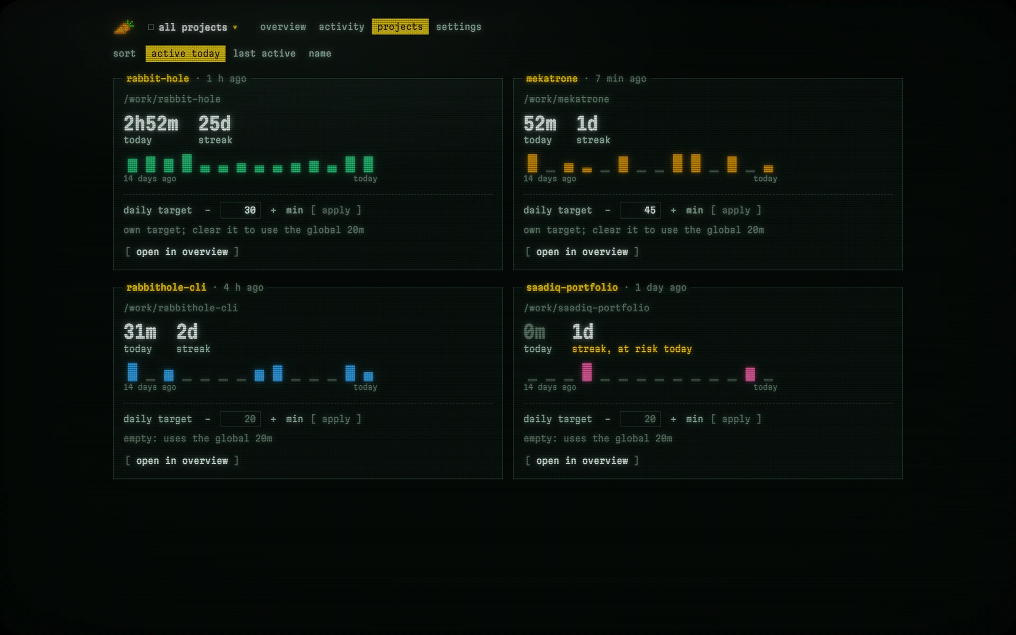Apply the mekatrone daily target

click(736, 210)
